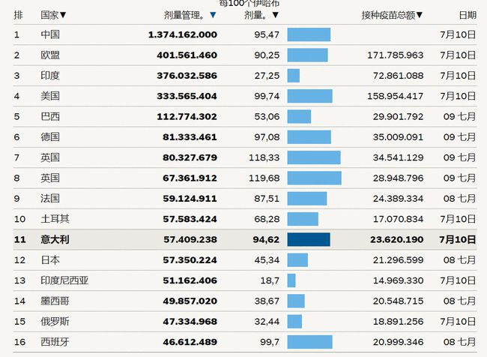487x357 pixels.
Task: Open the 土耳其 country entry
Action: (x=55, y=219)
